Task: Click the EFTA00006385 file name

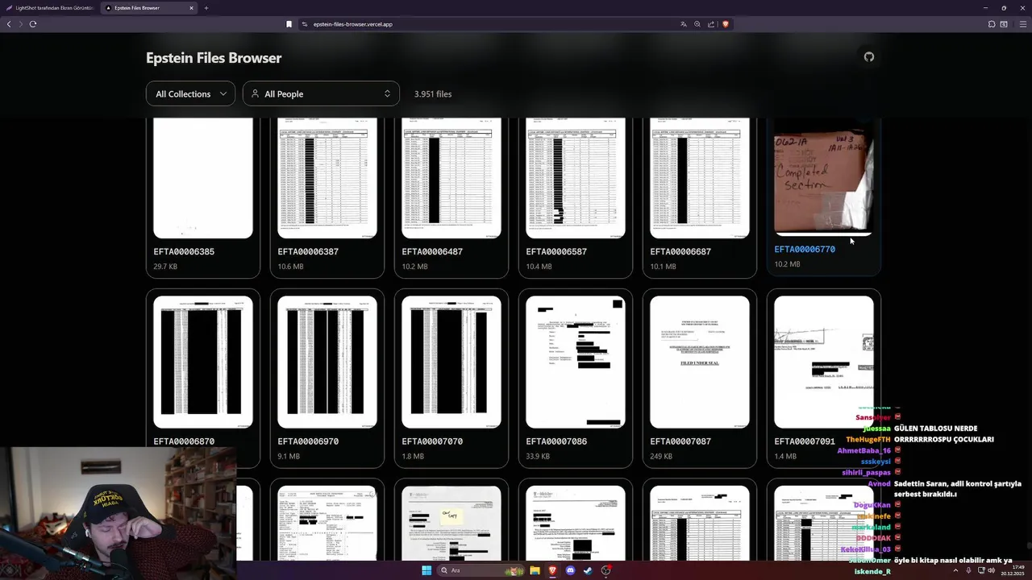Action: [184, 252]
